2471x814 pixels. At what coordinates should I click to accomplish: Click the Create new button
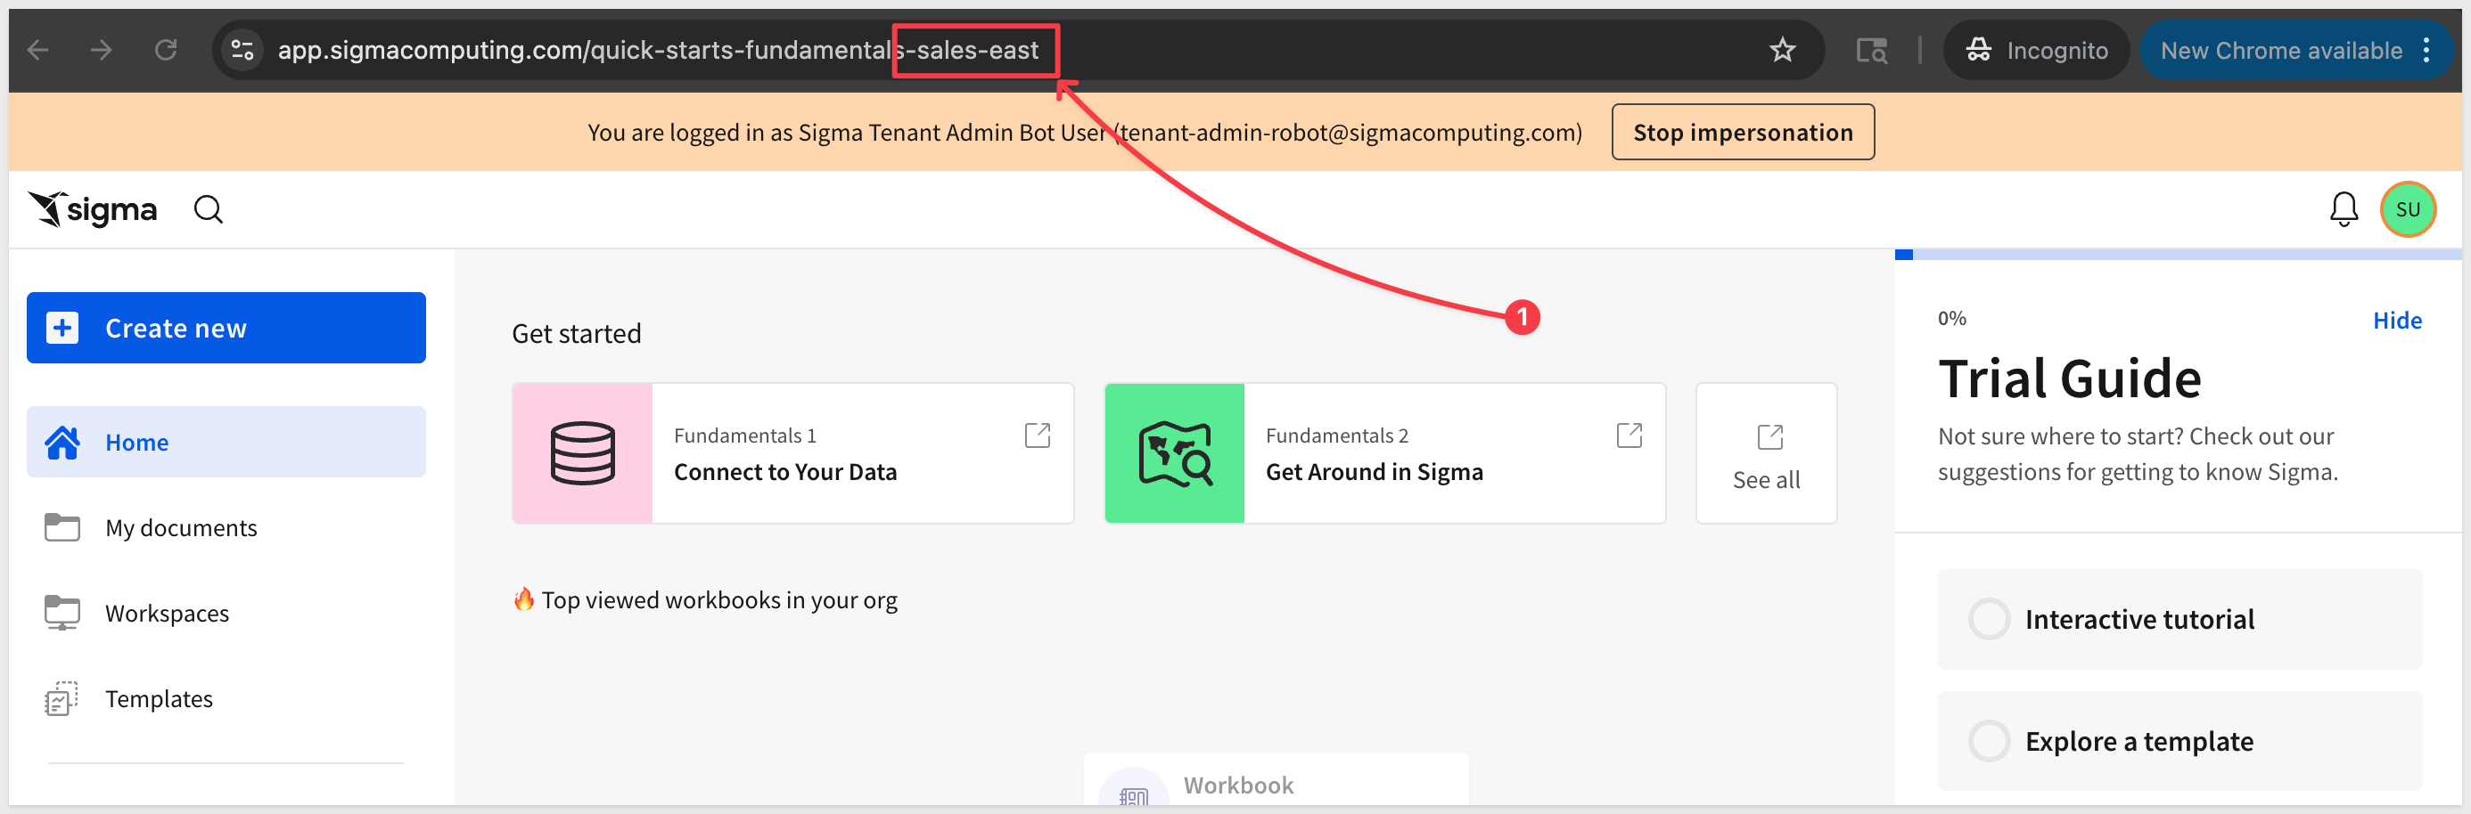(226, 328)
